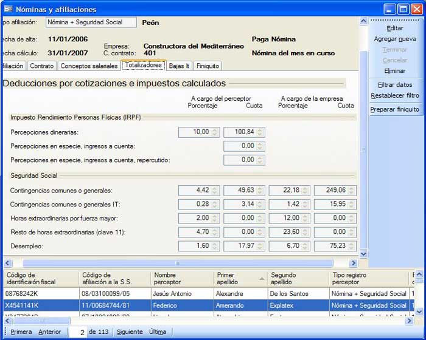The height and width of the screenshot is (340, 426).
Task: Click Eliminar in the side panel
Action: coord(395,71)
